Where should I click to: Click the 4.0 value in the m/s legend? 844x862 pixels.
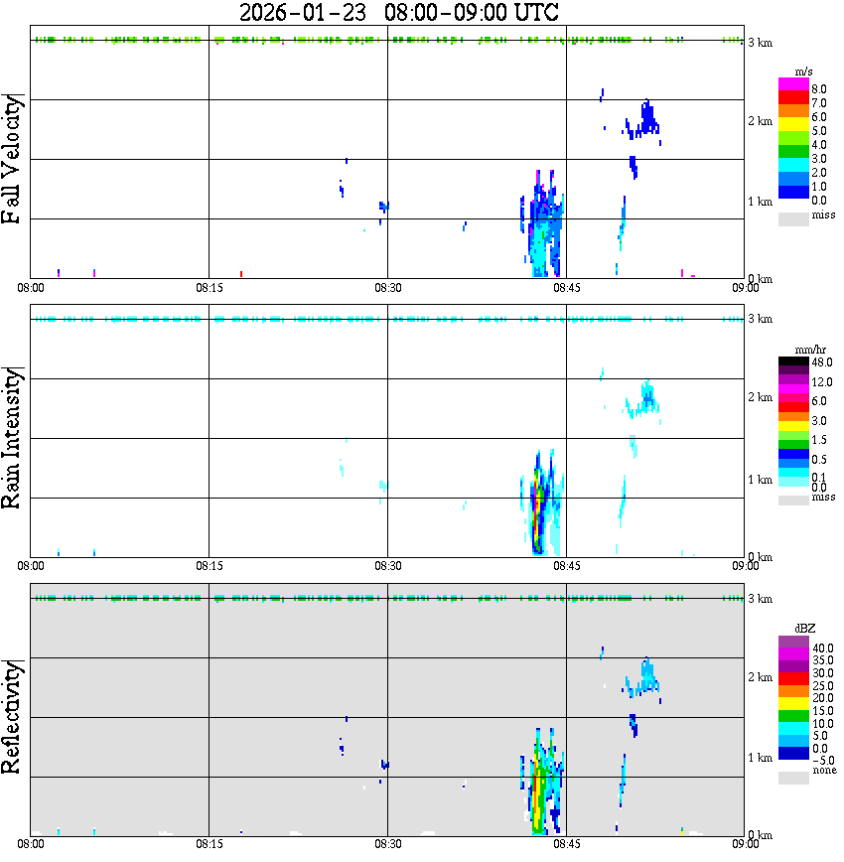click(819, 145)
